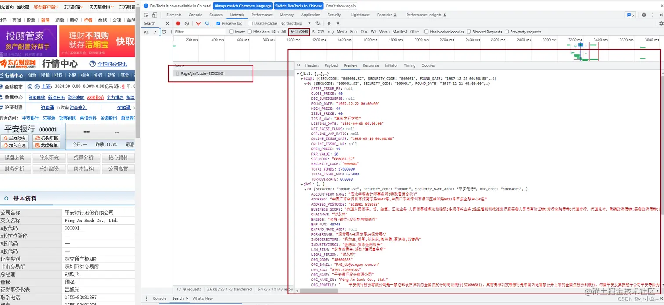The image size is (664, 305).
Task: Click the 新股申购 link
Action: 37,98
